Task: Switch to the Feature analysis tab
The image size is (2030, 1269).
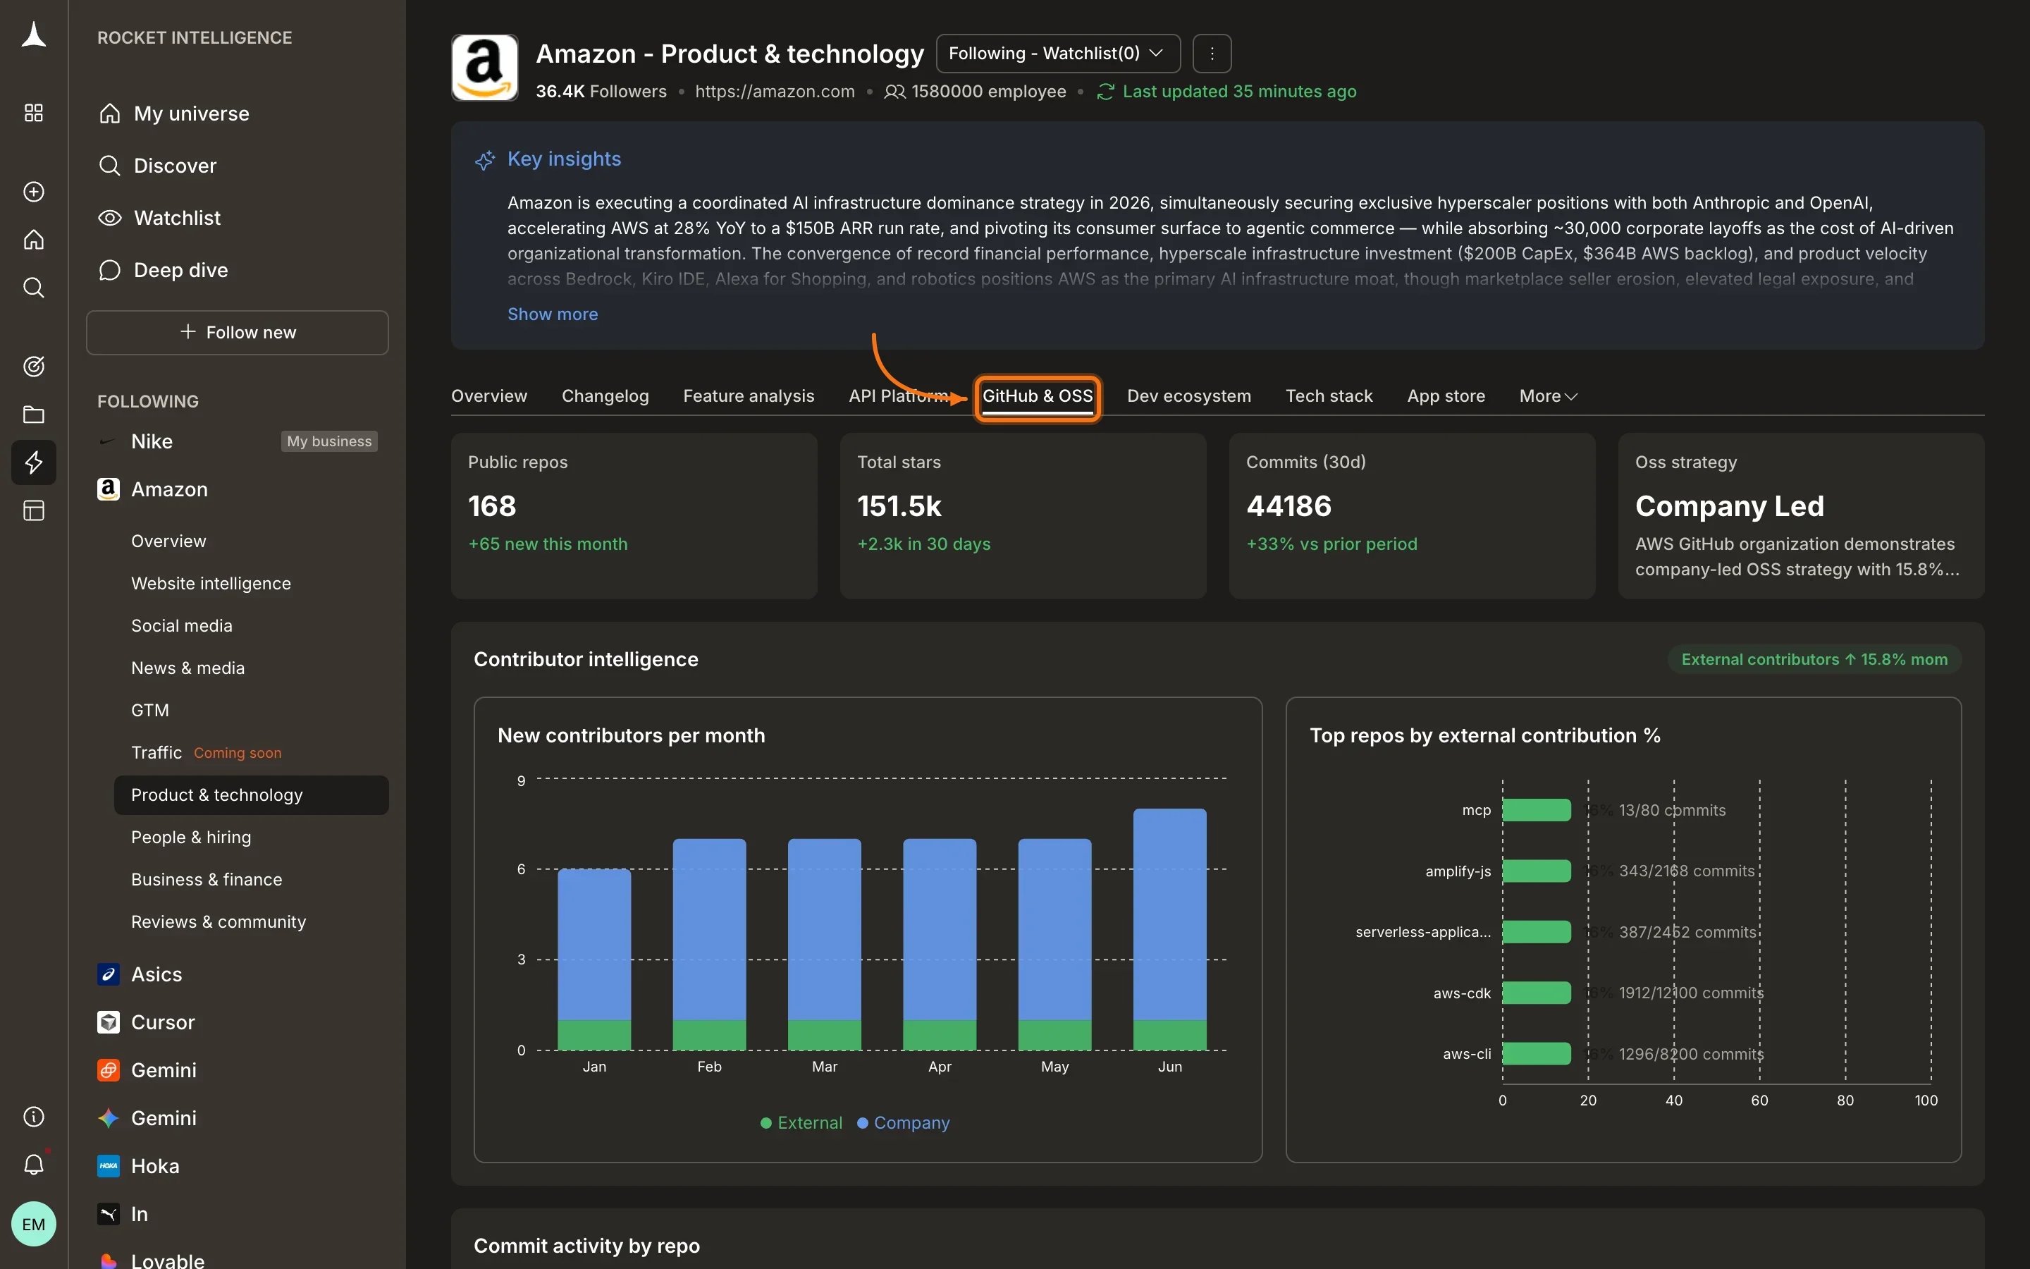Action: 749,396
